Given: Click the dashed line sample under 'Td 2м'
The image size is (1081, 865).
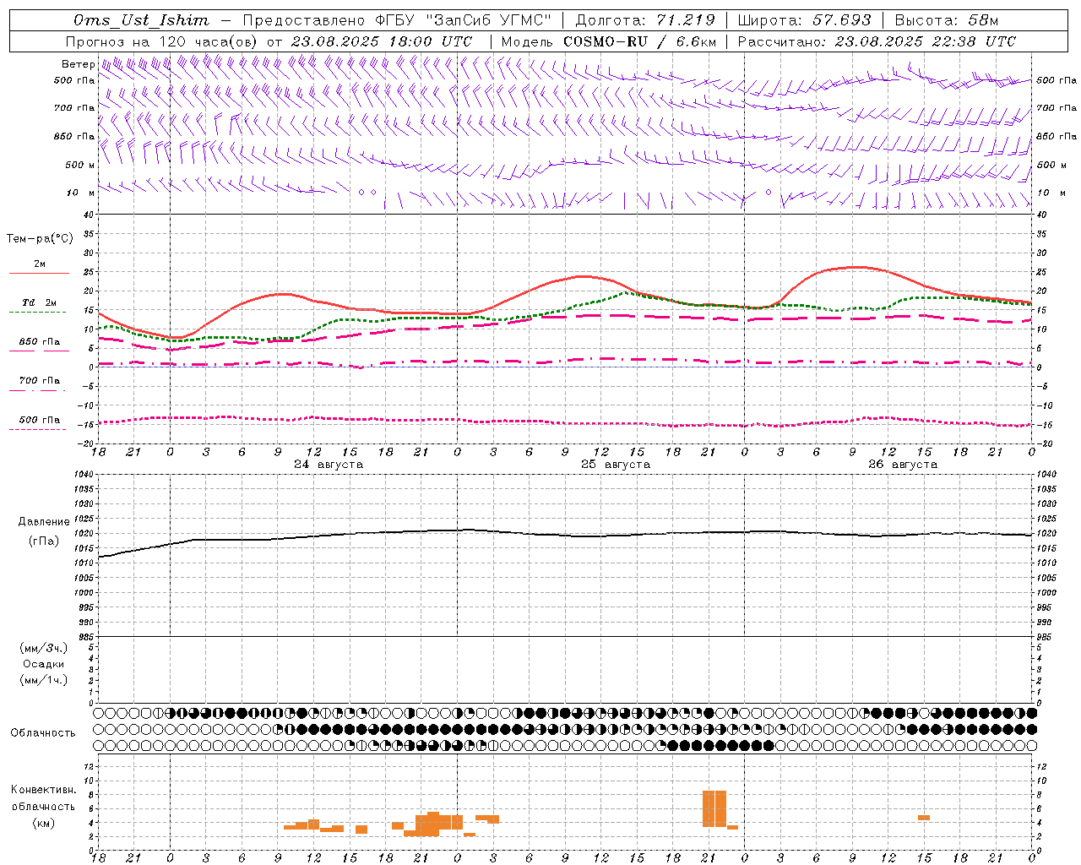Looking at the screenshot, I should pos(38,313).
